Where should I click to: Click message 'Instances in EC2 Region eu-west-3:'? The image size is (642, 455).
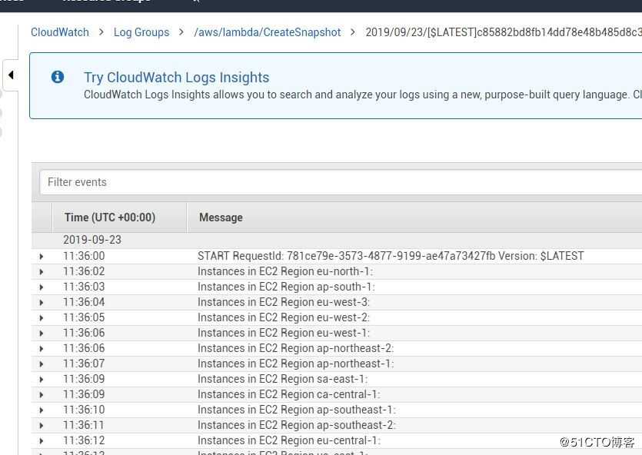click(x=284, y=302)
